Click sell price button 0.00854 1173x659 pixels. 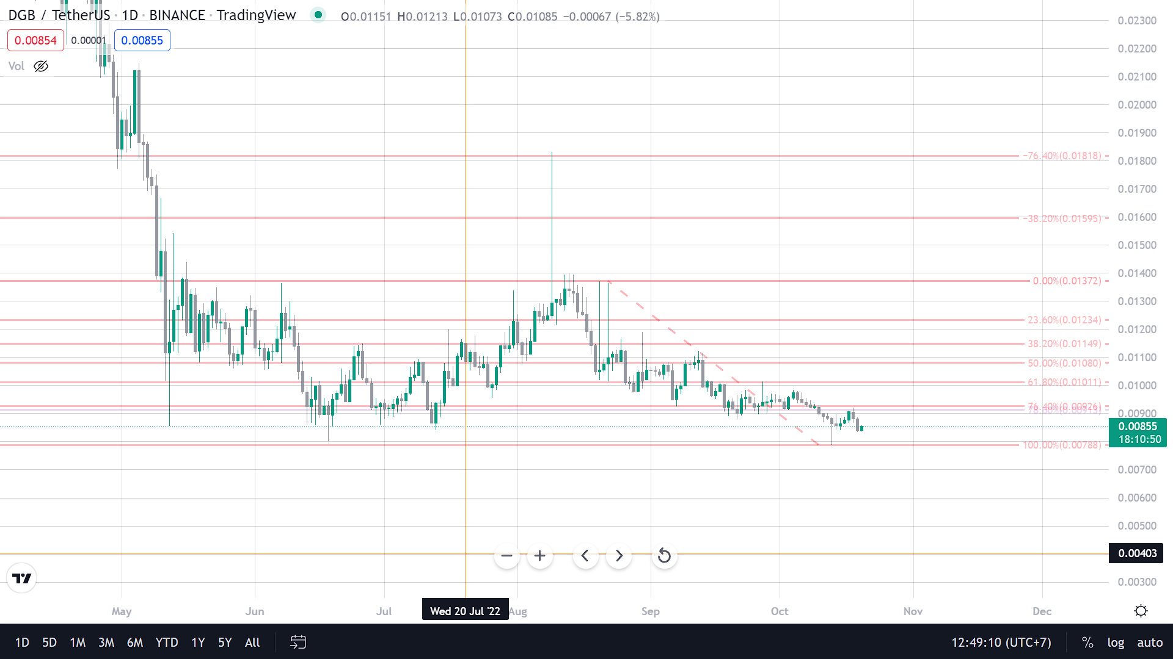pos(35,40)
